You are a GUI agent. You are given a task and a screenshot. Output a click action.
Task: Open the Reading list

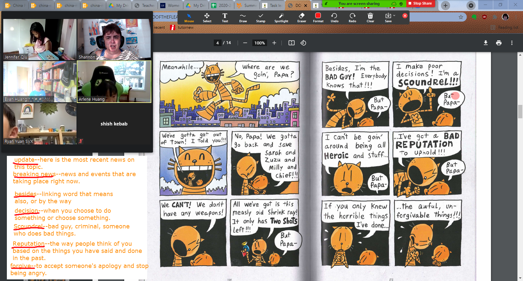505,27
